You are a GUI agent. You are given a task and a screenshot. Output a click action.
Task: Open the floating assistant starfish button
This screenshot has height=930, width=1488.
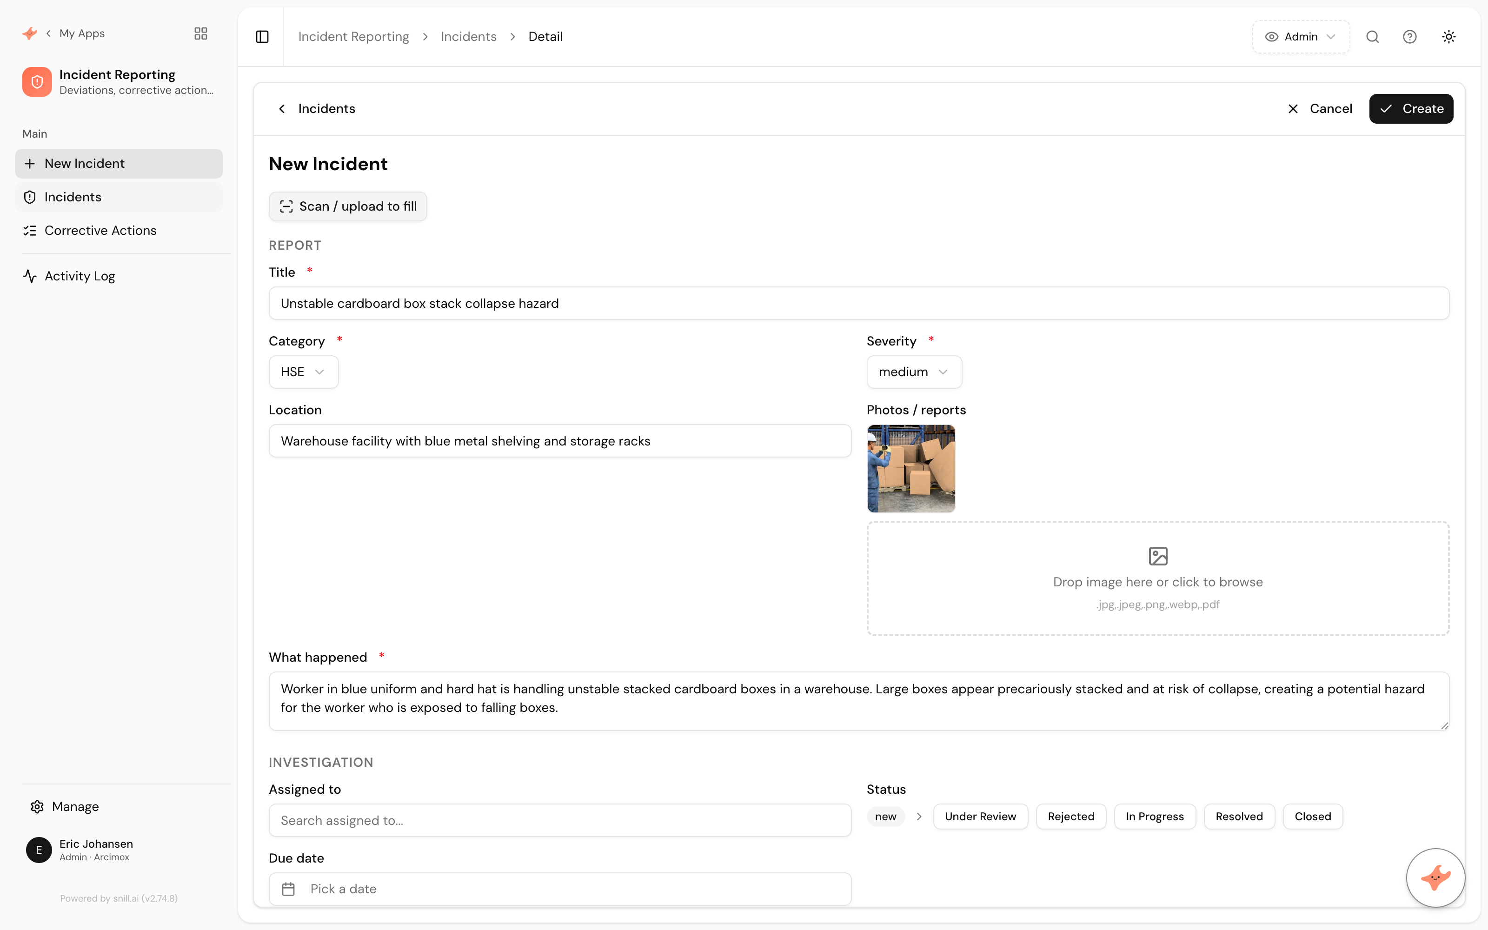[x=1436, y=878]
